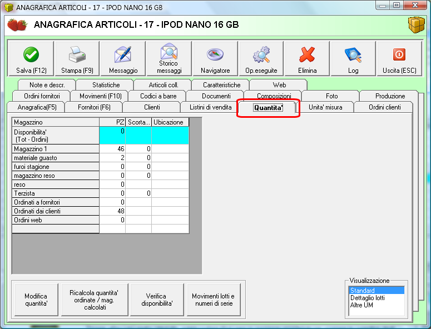Viewport: 431px width, 329px height.
Task: Click the Ubicazione column header
Action: tap(170, 122)
